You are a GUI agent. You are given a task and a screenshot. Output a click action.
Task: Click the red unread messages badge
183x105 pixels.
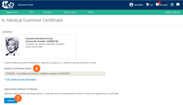click(x=159, y=3)
